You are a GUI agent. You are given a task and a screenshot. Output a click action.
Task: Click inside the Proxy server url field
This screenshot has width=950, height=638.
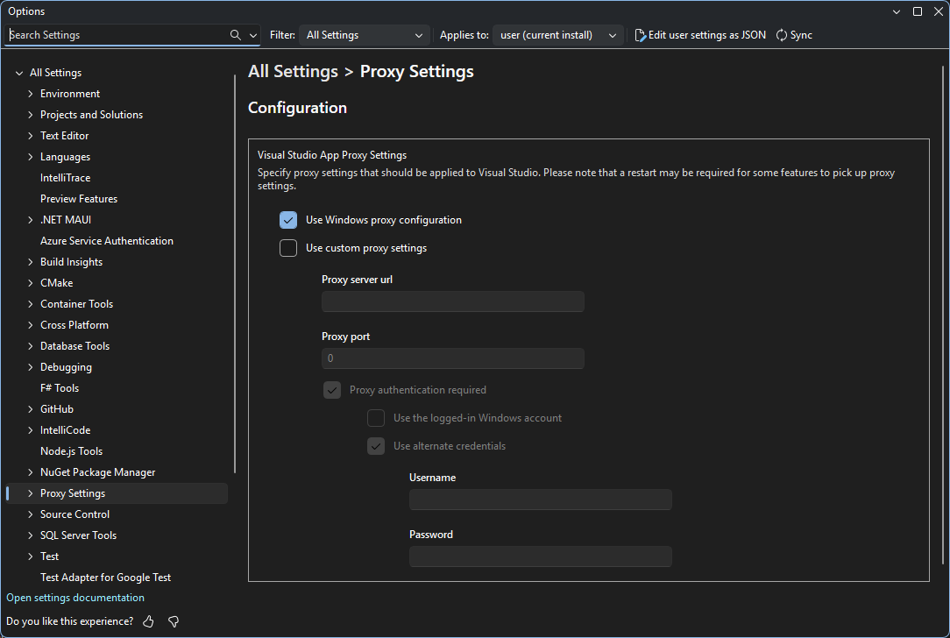tap(452, 301)
